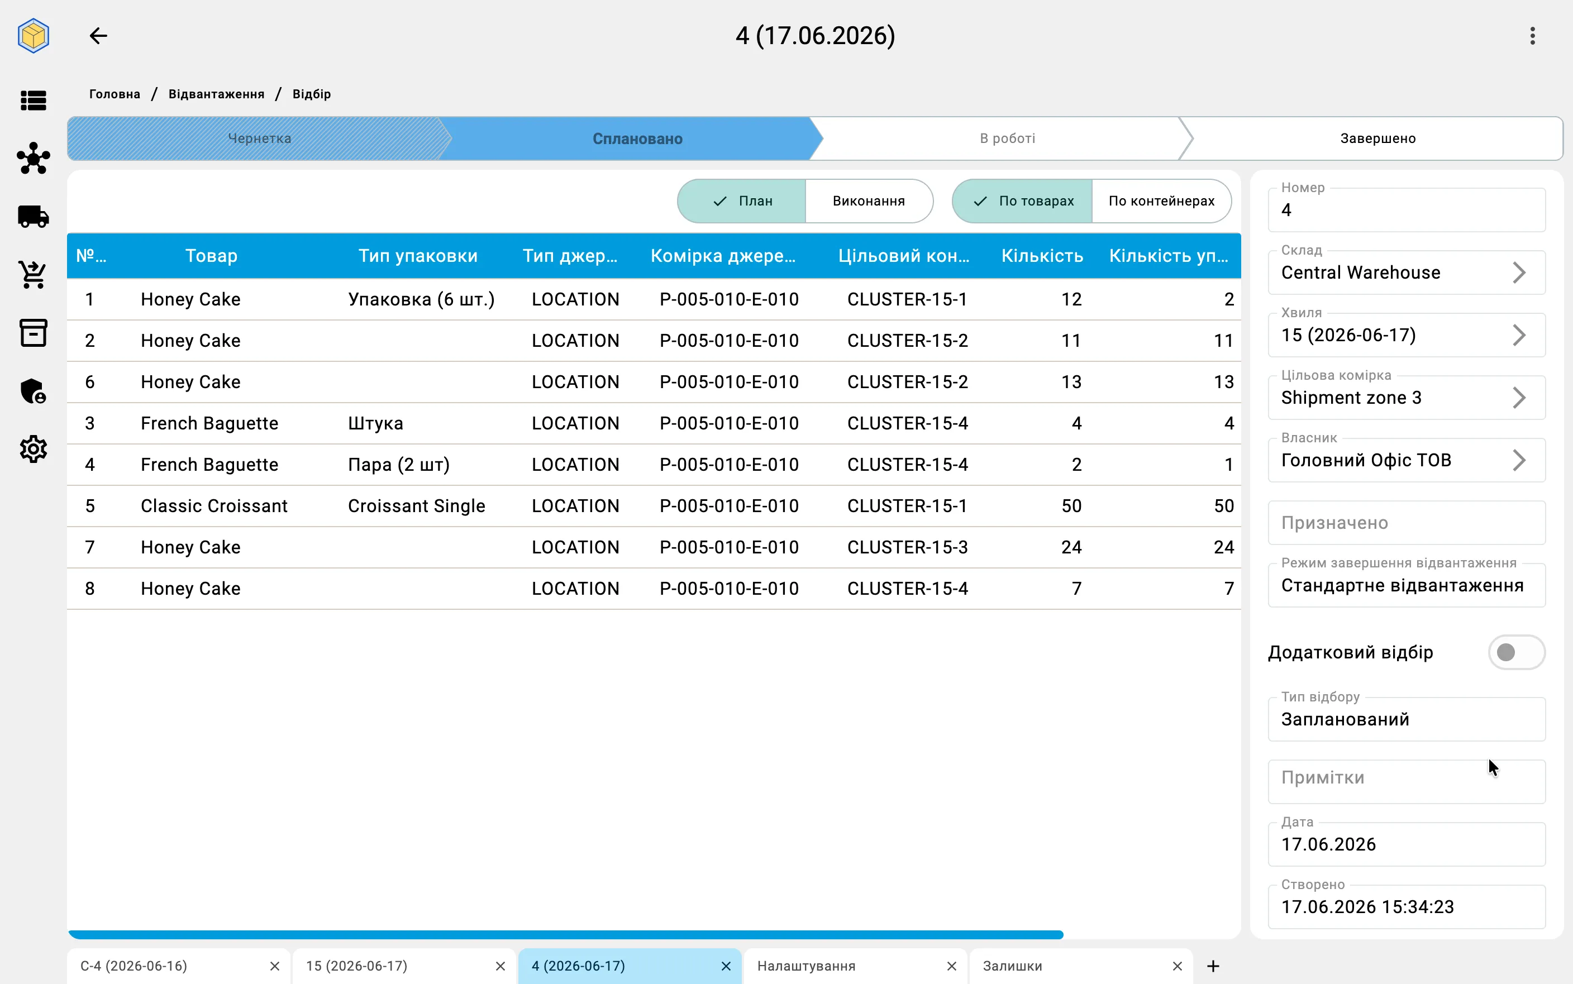The image size is (1573, 984).
Task: Open the settings gear sidebar icon
Action: 33,449
